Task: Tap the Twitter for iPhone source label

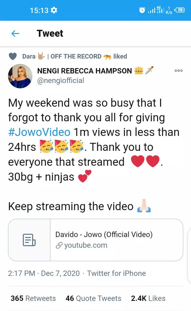Action: tap(117, 273)
